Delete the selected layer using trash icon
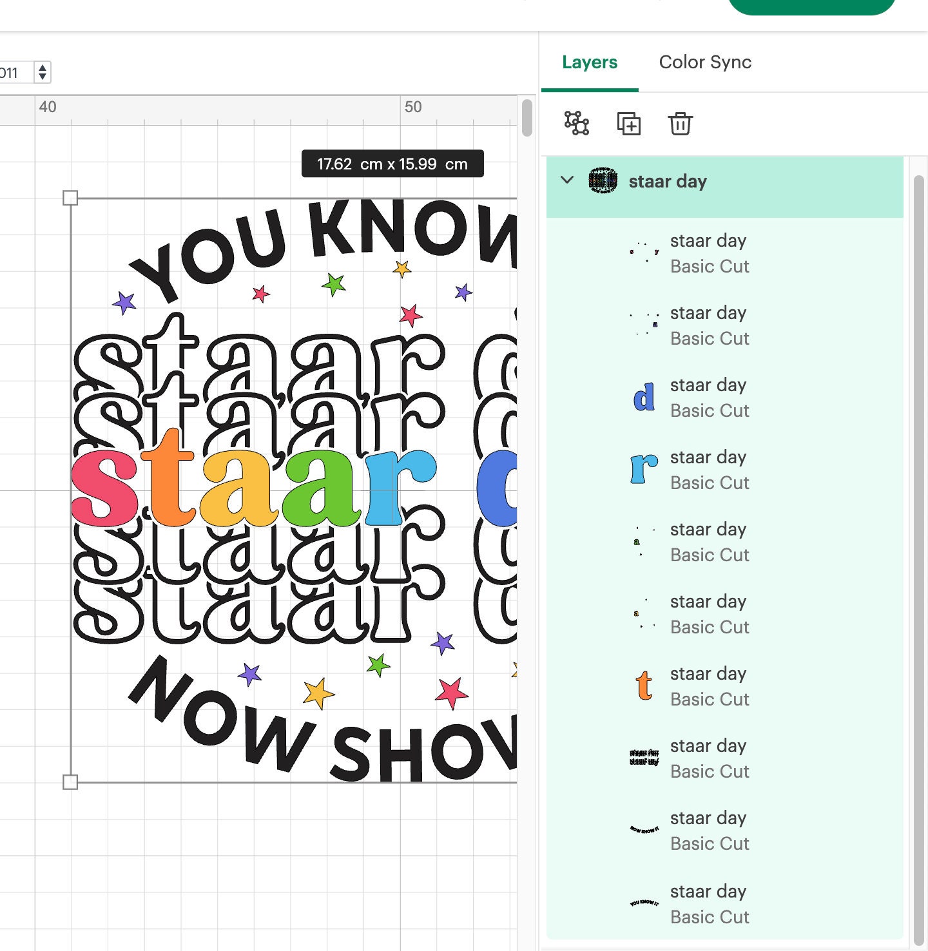928x951 pixels. point(681,124)
